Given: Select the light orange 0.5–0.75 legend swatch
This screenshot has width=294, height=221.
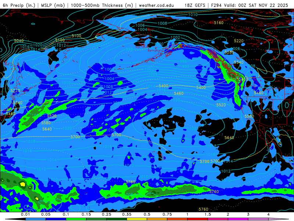Looking at the screenshot, I should [157, 219].
